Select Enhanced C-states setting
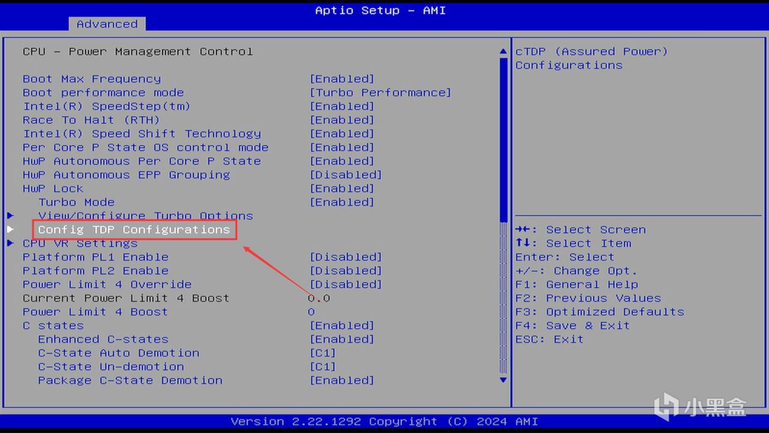769x433 pixels. 103,339
